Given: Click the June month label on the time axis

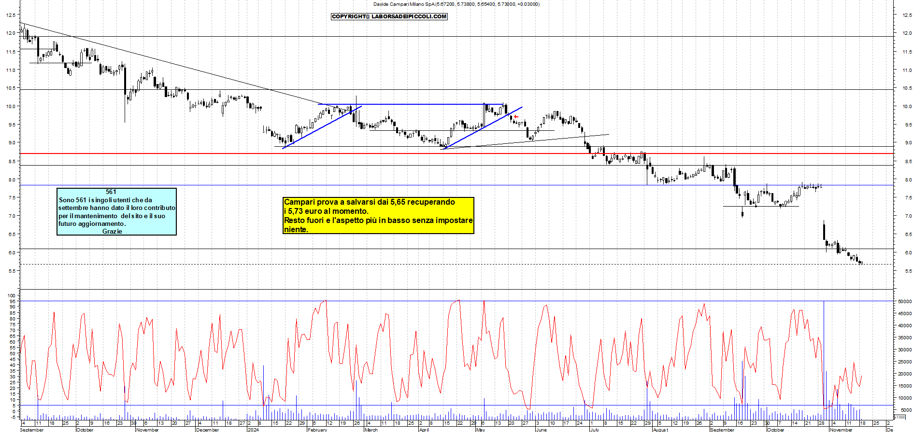Looking at the screenshot, I should 541,430.
